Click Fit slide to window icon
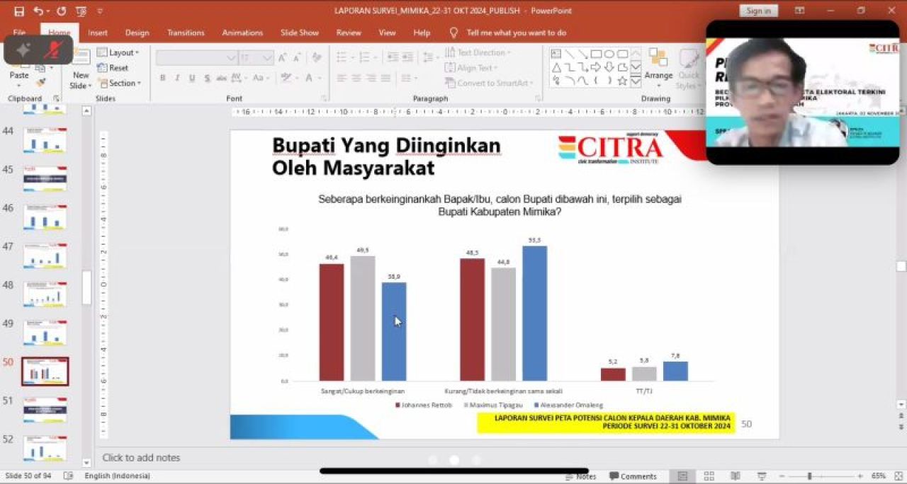The image size is (907, 484). point(898,476)
